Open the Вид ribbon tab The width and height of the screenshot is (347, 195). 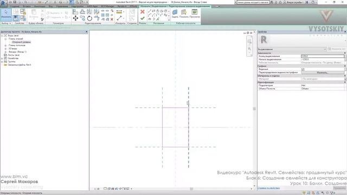(x=50, y=6)
